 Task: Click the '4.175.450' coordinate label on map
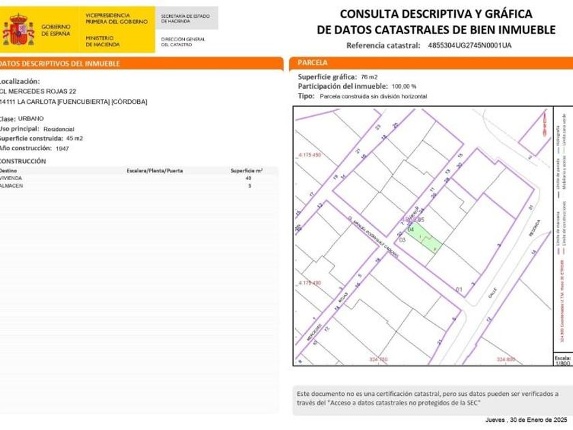tap(310, 155)
